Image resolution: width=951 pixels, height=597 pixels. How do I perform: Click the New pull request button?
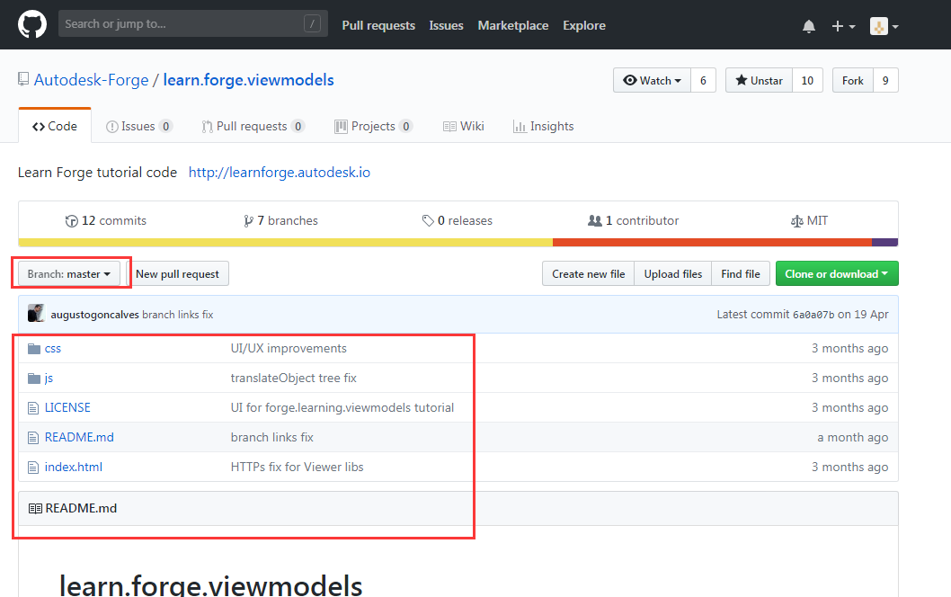pyautogui.click(x=177, y=273)
